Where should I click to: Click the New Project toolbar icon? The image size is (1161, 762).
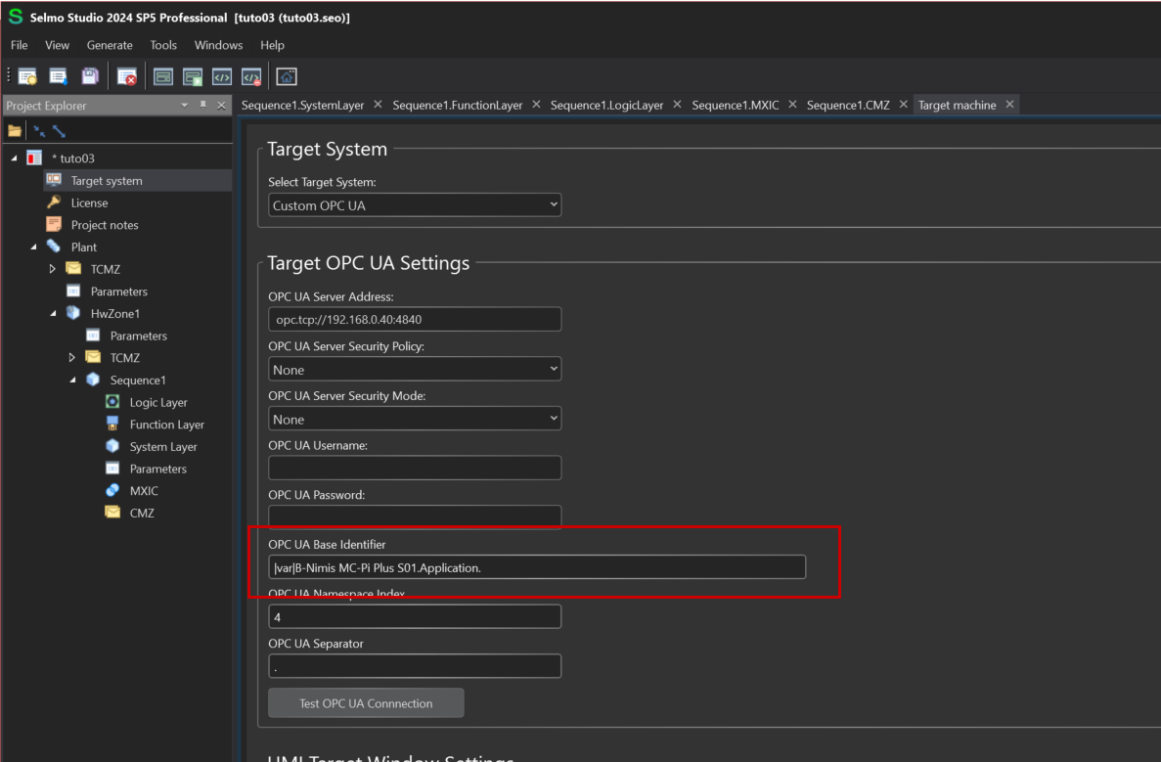point(27,76)
